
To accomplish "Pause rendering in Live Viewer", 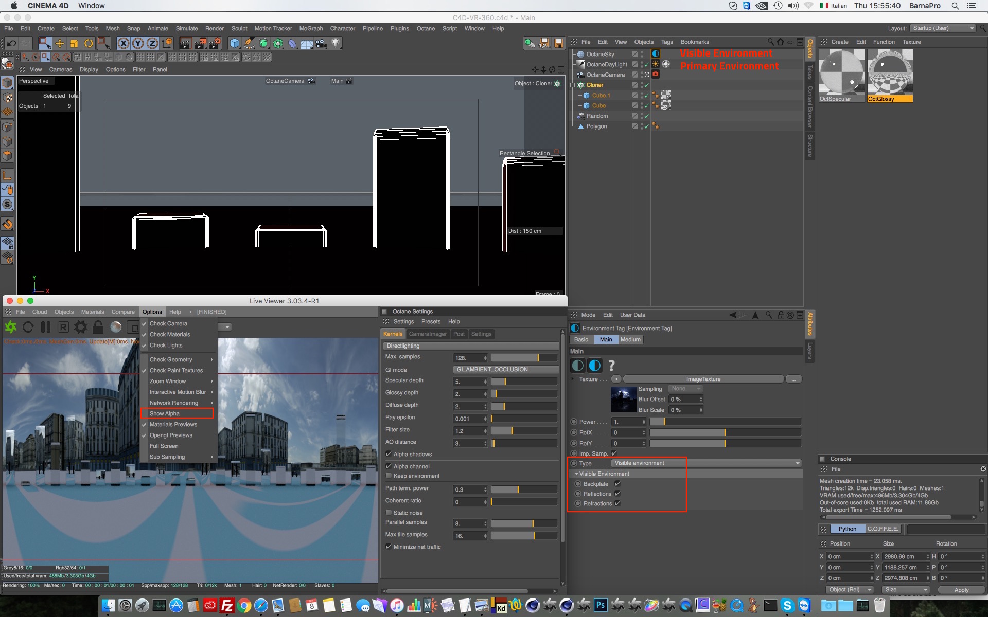I will pos(46,327).
